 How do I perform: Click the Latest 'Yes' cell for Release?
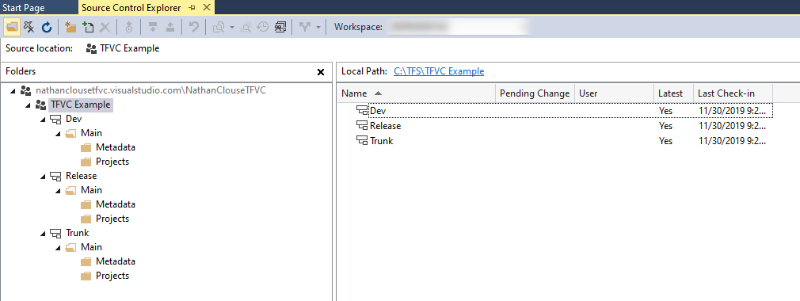tap(665, 126)
